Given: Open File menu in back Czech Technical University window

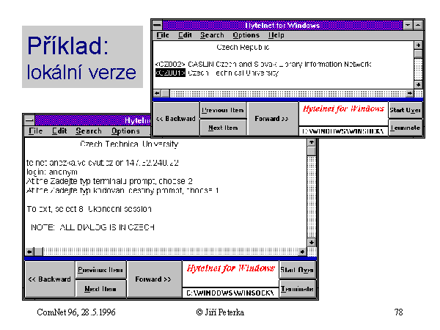Looking at the screenshot, I should (36, 131).
